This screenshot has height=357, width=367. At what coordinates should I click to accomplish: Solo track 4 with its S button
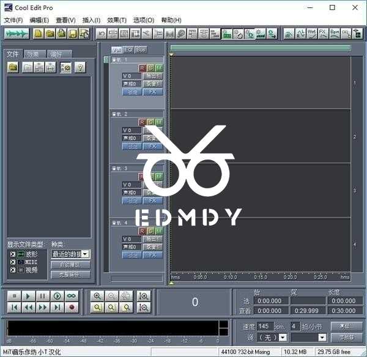(150, 231)
